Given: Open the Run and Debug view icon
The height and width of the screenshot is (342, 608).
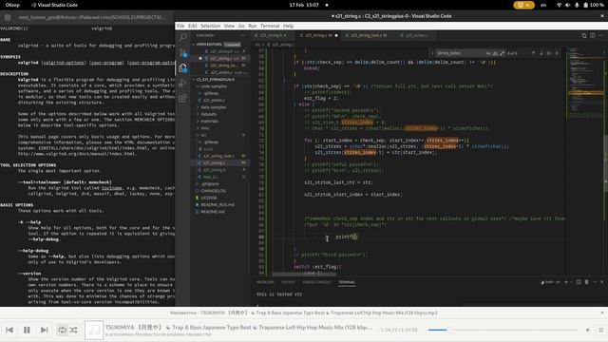Looking at the screenshot, I should point(182,83).
